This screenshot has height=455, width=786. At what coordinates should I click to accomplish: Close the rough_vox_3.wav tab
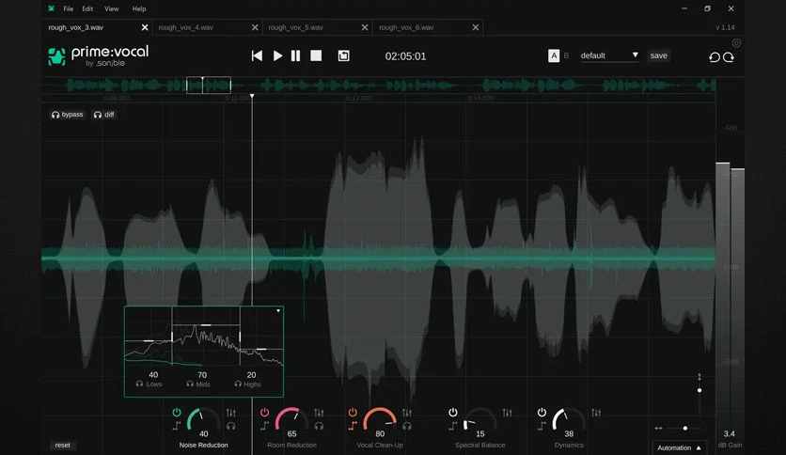145,27
